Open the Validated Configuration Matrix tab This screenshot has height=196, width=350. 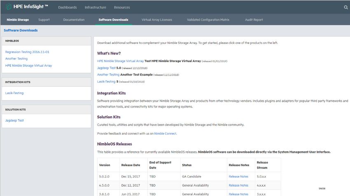[x=208, y=20]
